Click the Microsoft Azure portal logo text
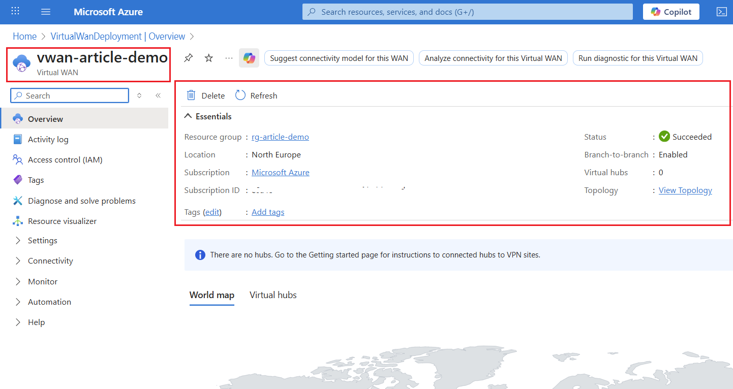This screenshot has height=389, width=733. 108,12
